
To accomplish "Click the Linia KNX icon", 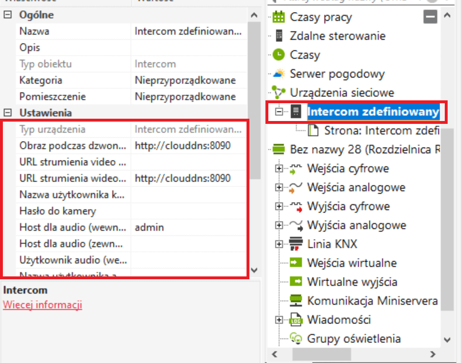I will pyautogui.click(x=296, y=244).
